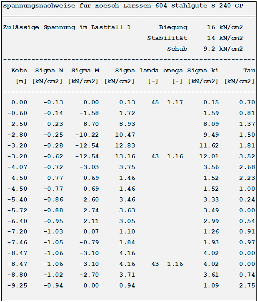Select Kote value -5.72
The image size is (257, 302).
[17, 210]
